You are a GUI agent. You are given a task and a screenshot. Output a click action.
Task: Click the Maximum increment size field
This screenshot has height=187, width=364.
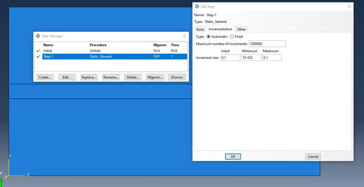[272, 57]
